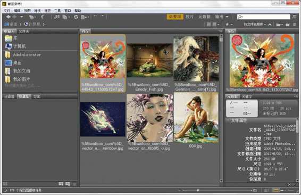Select the 004.jpg thumbnail
This screenshot has width=301, height=195.
(196, 118)
